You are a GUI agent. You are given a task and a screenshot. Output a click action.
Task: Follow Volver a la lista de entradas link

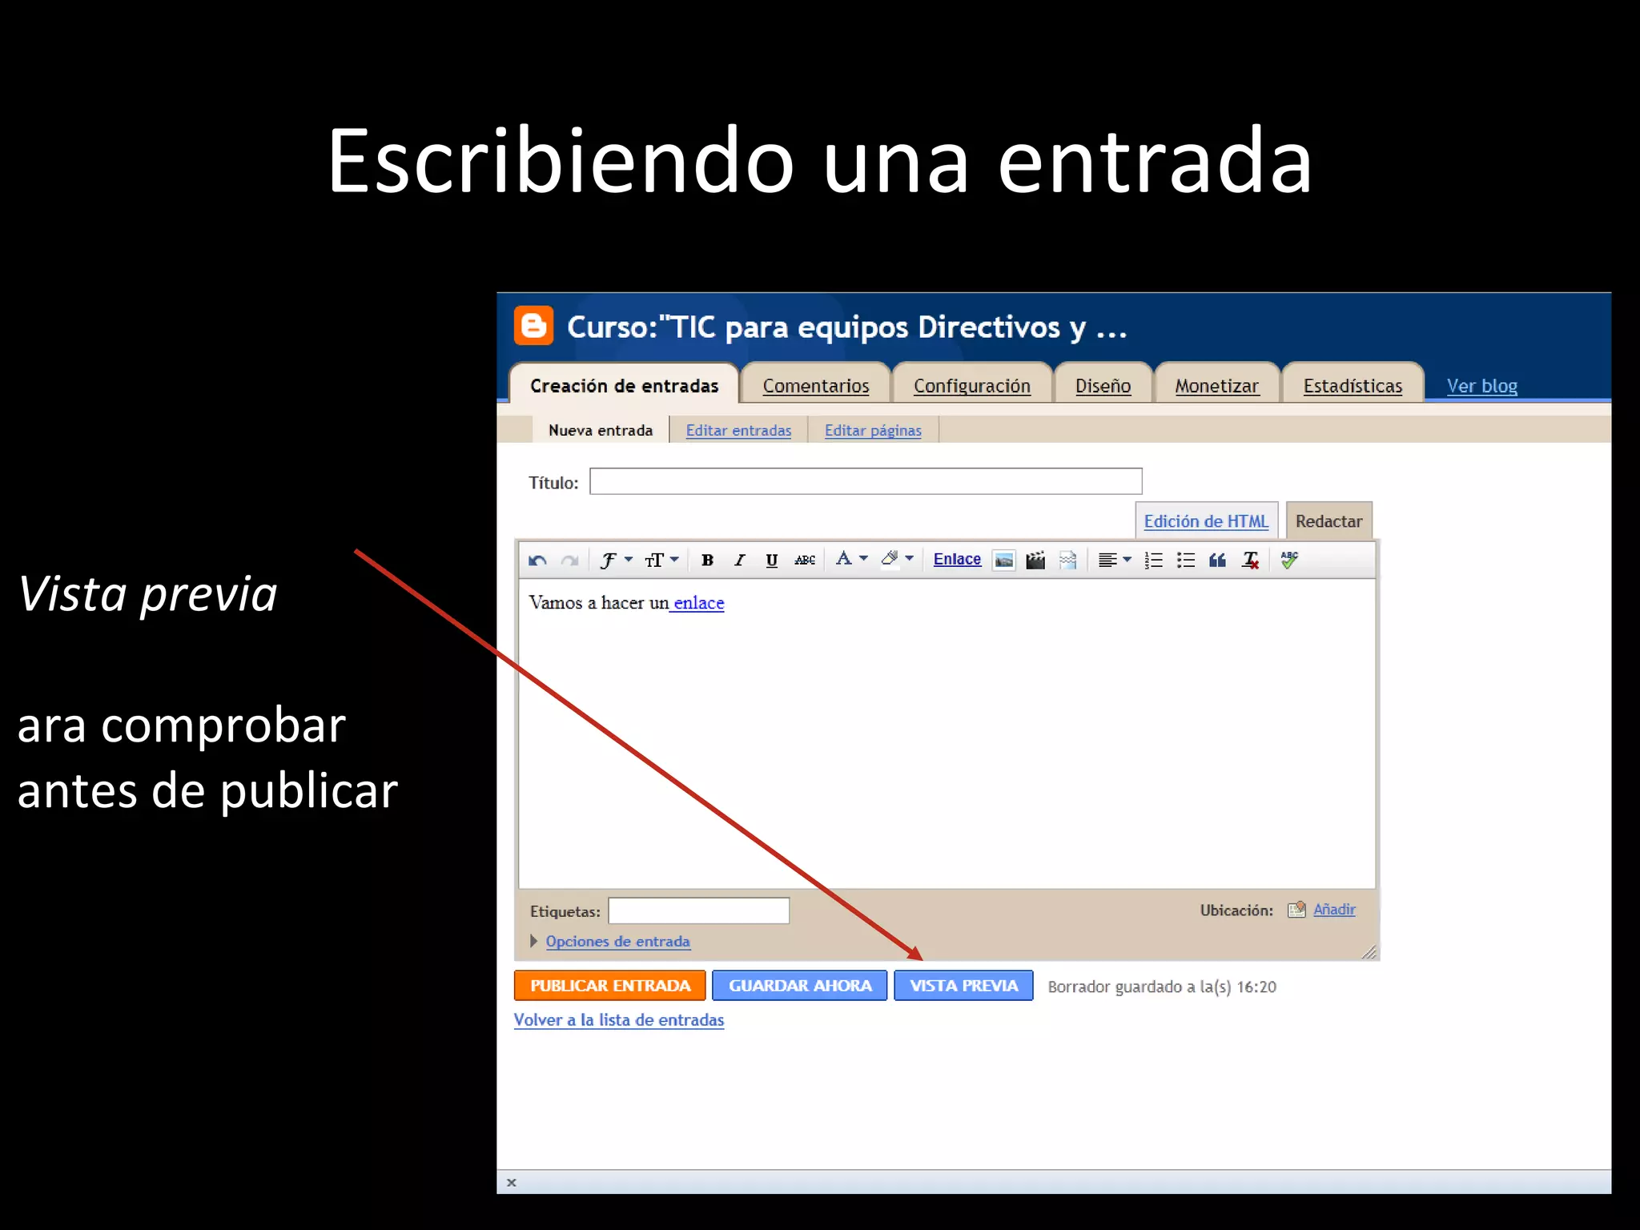(619, 1019)
